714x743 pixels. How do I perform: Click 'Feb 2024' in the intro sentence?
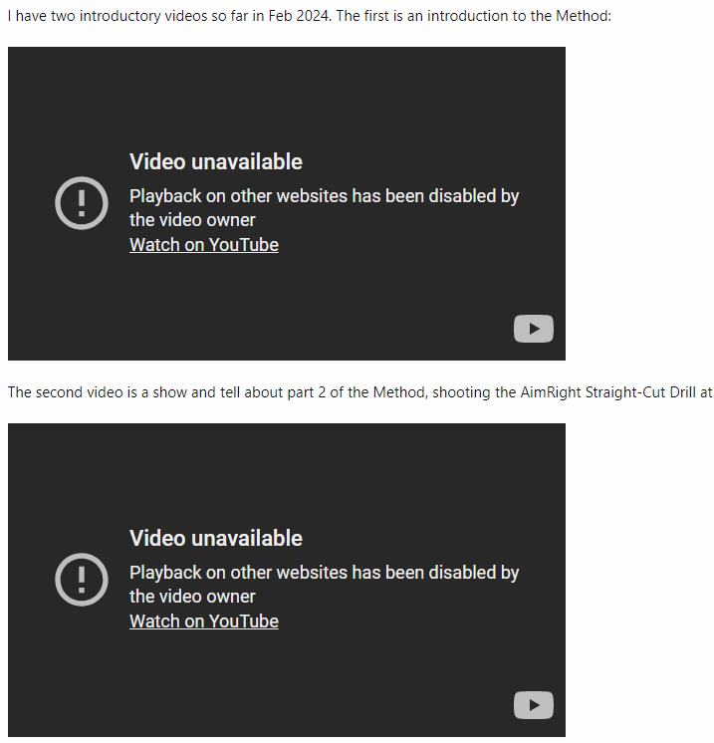coord(298,16)
